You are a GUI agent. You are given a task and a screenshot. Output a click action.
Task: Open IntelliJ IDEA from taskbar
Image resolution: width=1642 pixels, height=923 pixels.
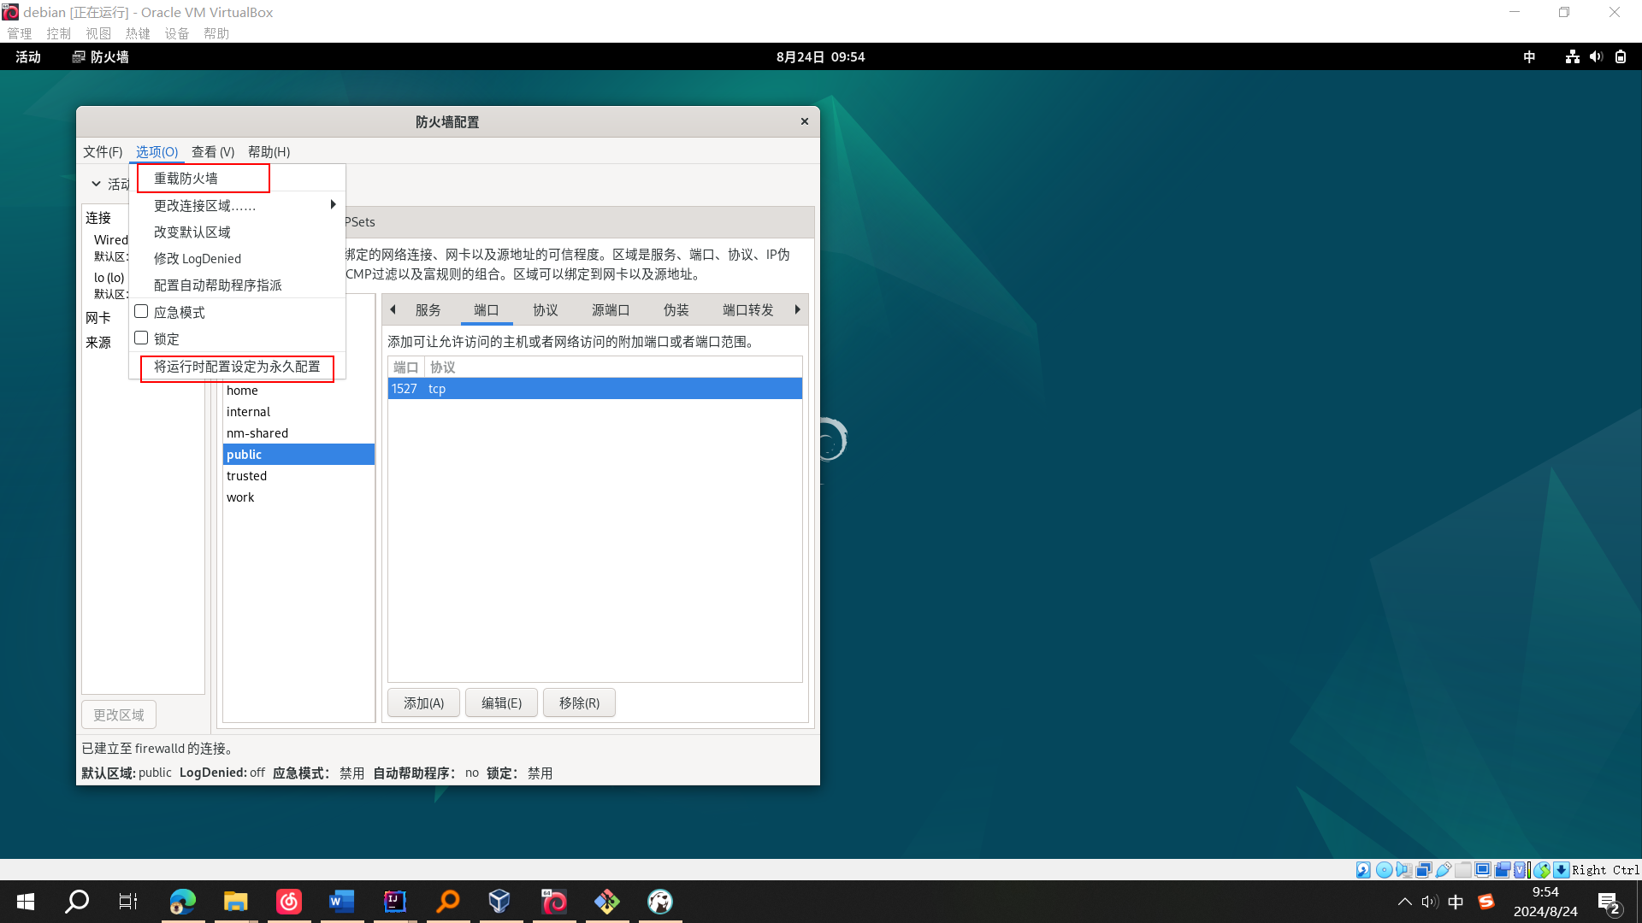[x=394, y=901]
